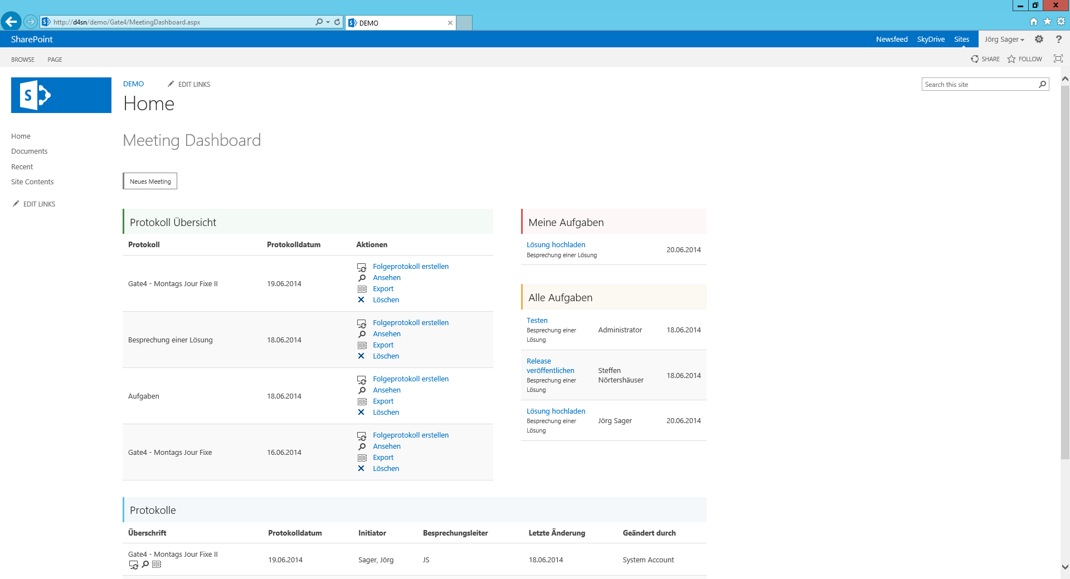The height and width of the screenshot is (579, 1070).
Task: Click the browser back arrow
Action: point(11,22)
